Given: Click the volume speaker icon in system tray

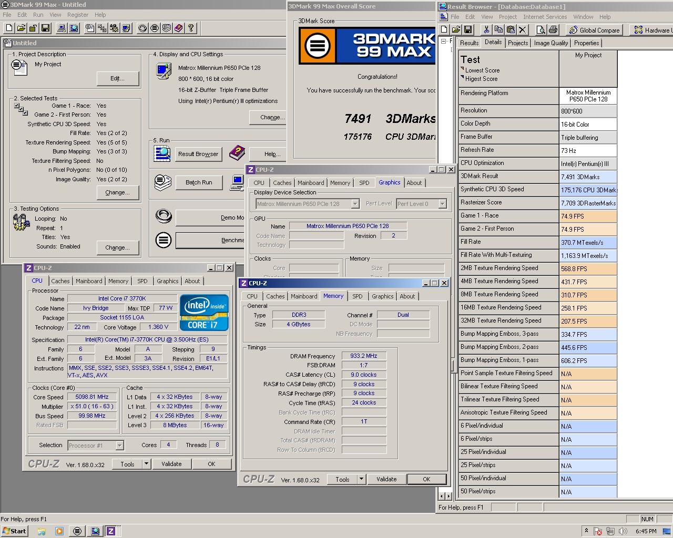Looking at the screenshot, I should pyautogui.click(x=623, y=531).
